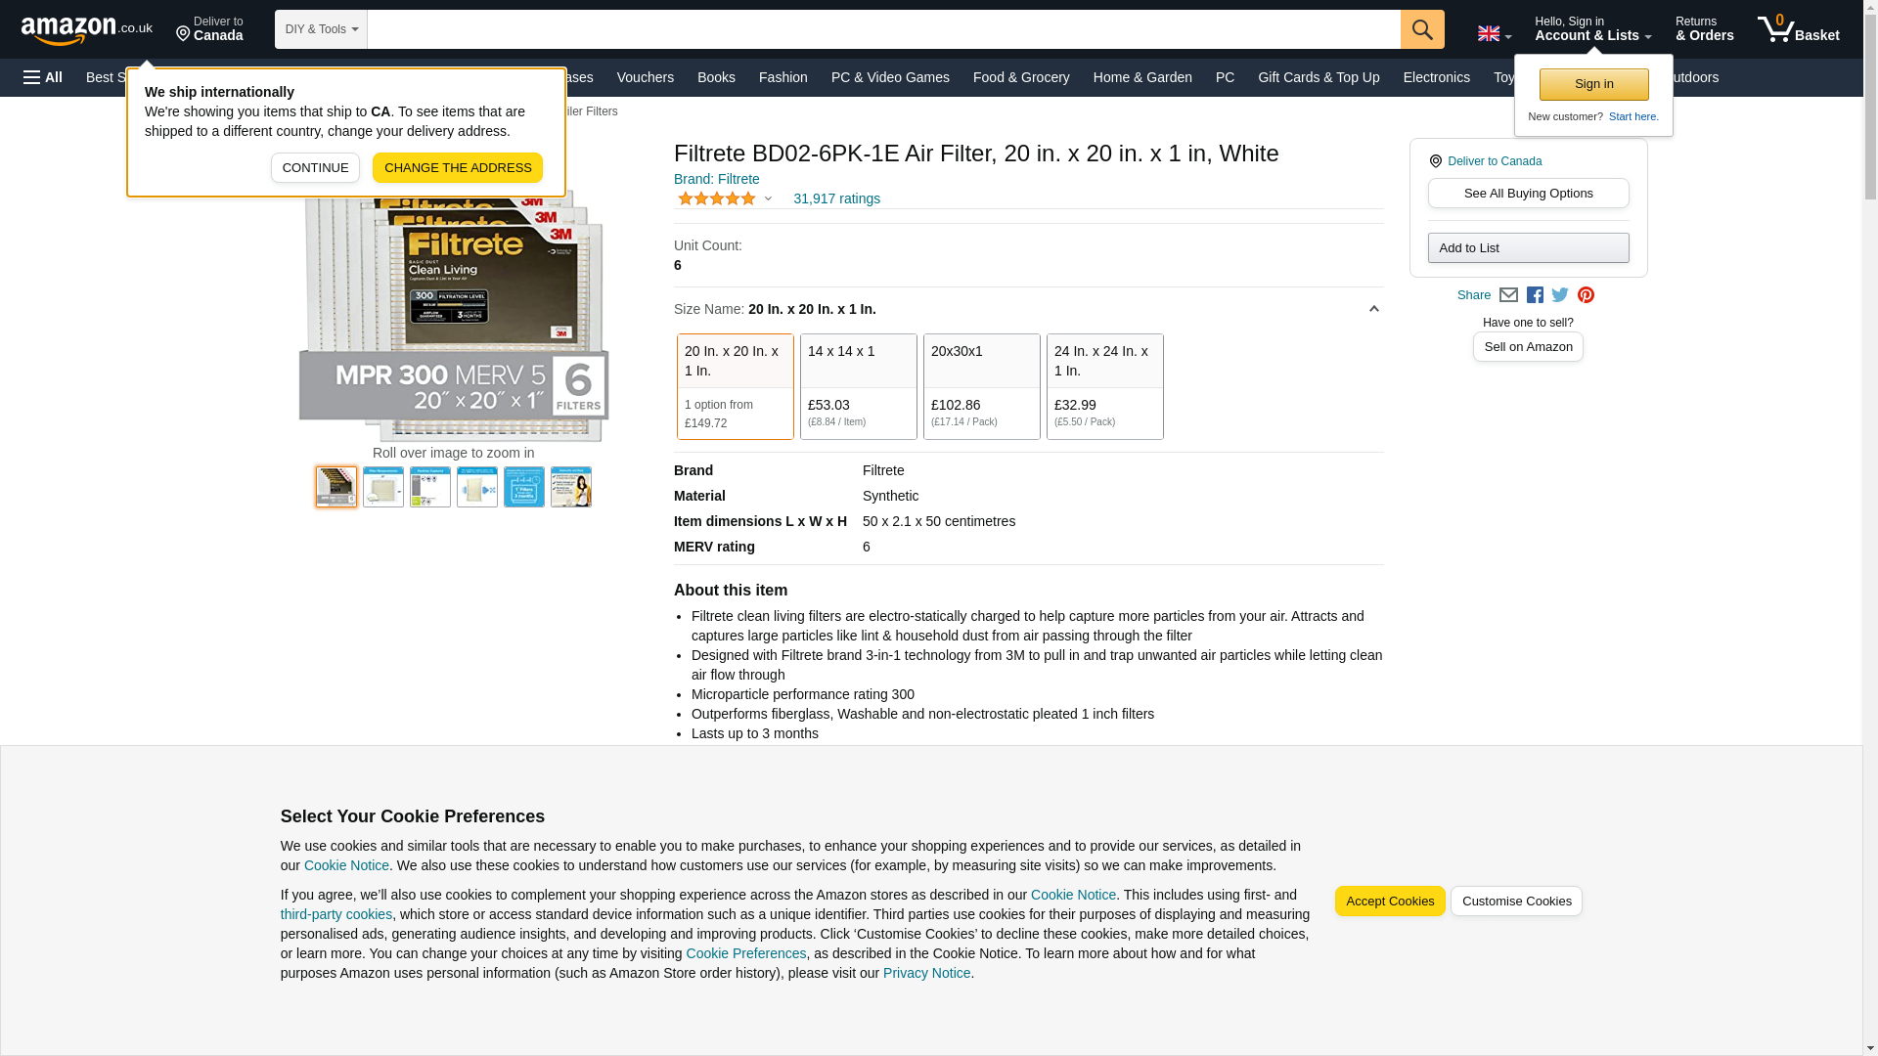Viewport: 1878px width, 1056px height.
Task: Click the Accept Cookies button
Action: click(x=1389, y=901)
